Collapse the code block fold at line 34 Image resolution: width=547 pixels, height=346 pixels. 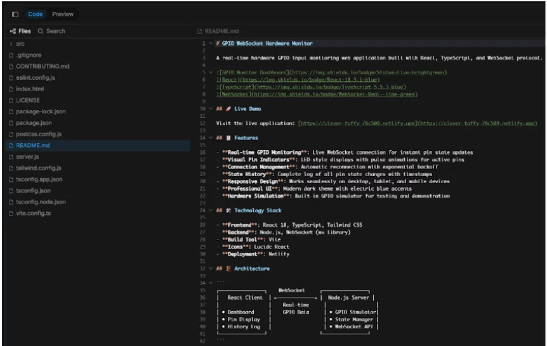(211, 283)
